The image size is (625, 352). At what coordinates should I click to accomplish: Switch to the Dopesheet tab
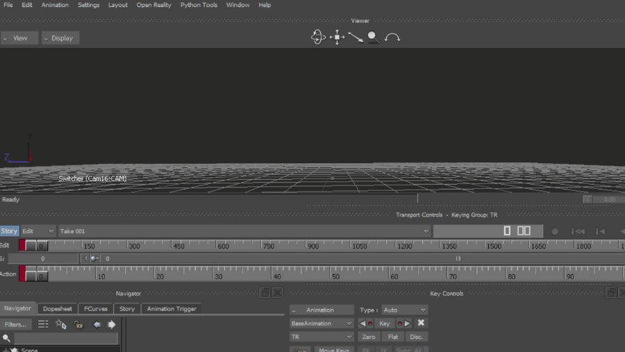[58, 308]
